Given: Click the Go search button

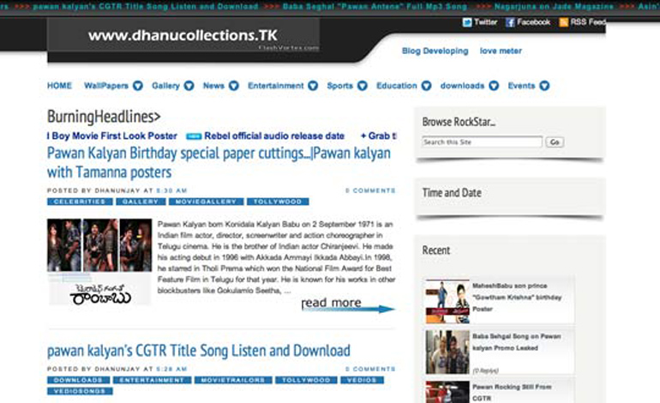Looking at the screenshot, I should point(555,142).
